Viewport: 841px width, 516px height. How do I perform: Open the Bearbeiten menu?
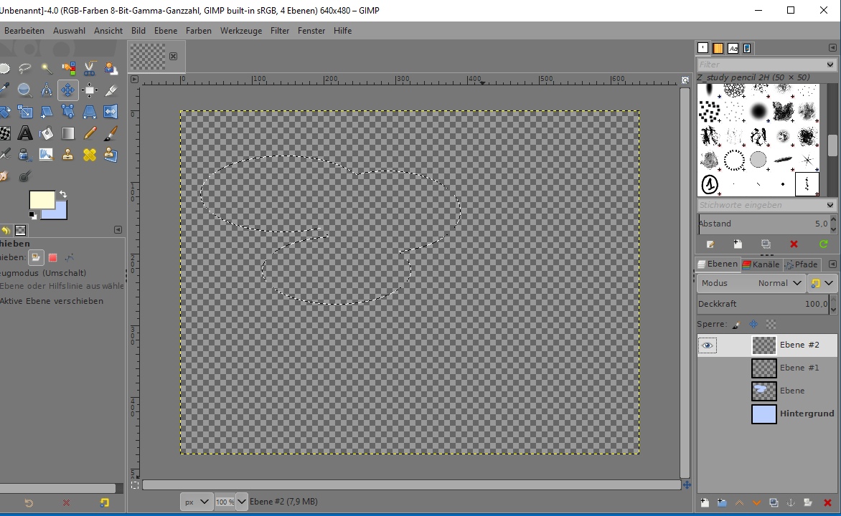pyautogui.click(x=24, y=31)
